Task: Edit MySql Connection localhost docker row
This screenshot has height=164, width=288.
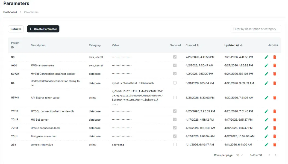Action: coord(266,74)
